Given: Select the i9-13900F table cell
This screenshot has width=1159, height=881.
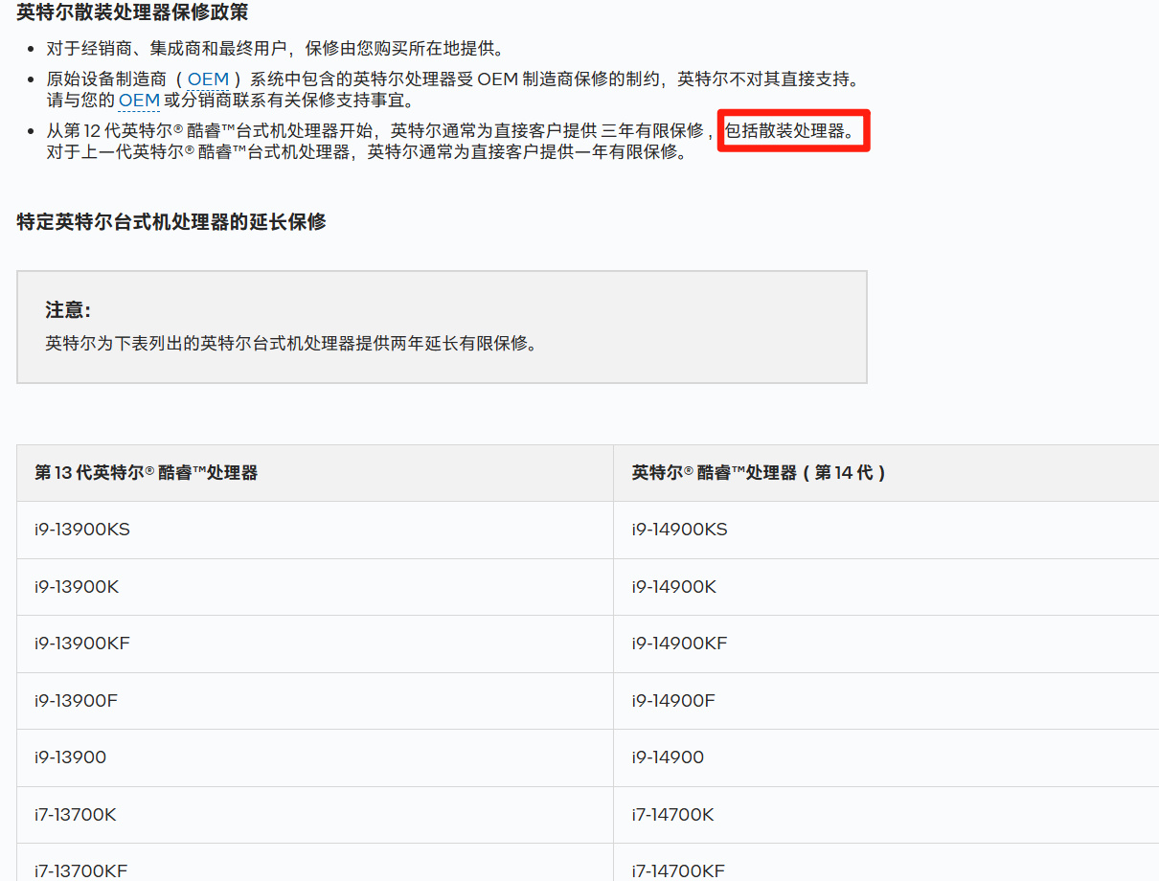Looking at the screenshot, I should (315, 701).
